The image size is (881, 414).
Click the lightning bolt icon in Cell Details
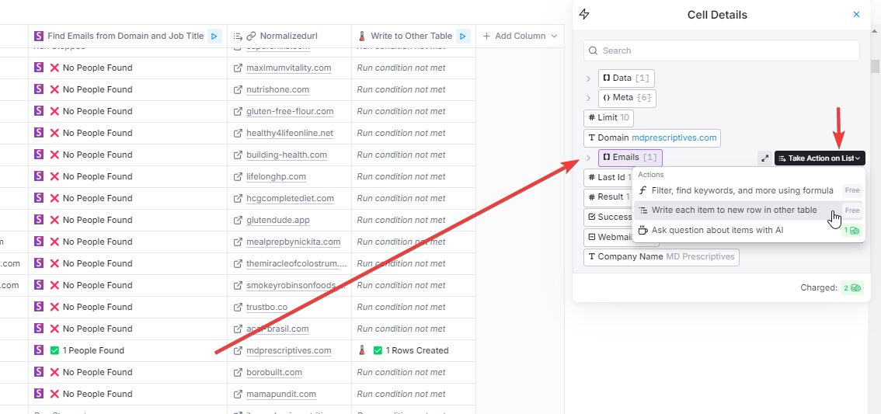pos(585,14)
